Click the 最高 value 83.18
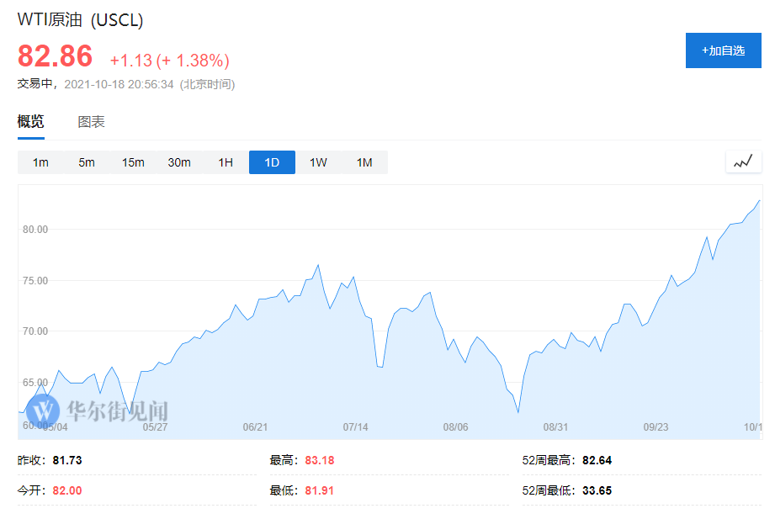 pos(319,460)
